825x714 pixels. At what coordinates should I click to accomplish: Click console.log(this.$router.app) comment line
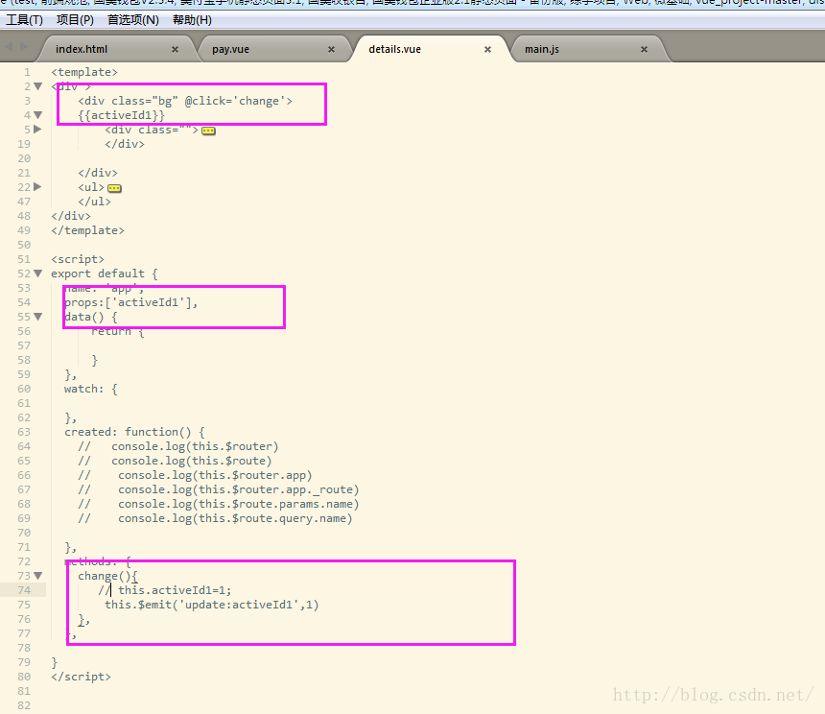click(x=195, y=475)
